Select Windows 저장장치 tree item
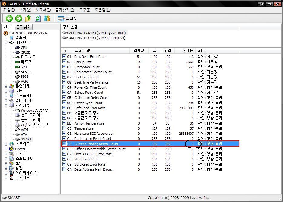This screenshot has width=283, height=202. pos(35,110)
